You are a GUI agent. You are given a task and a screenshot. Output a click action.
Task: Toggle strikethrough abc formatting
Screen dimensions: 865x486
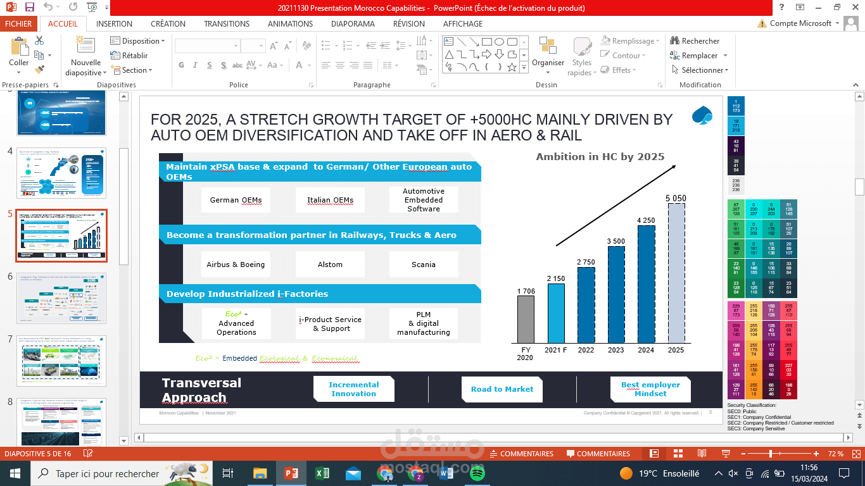(237, 65)
